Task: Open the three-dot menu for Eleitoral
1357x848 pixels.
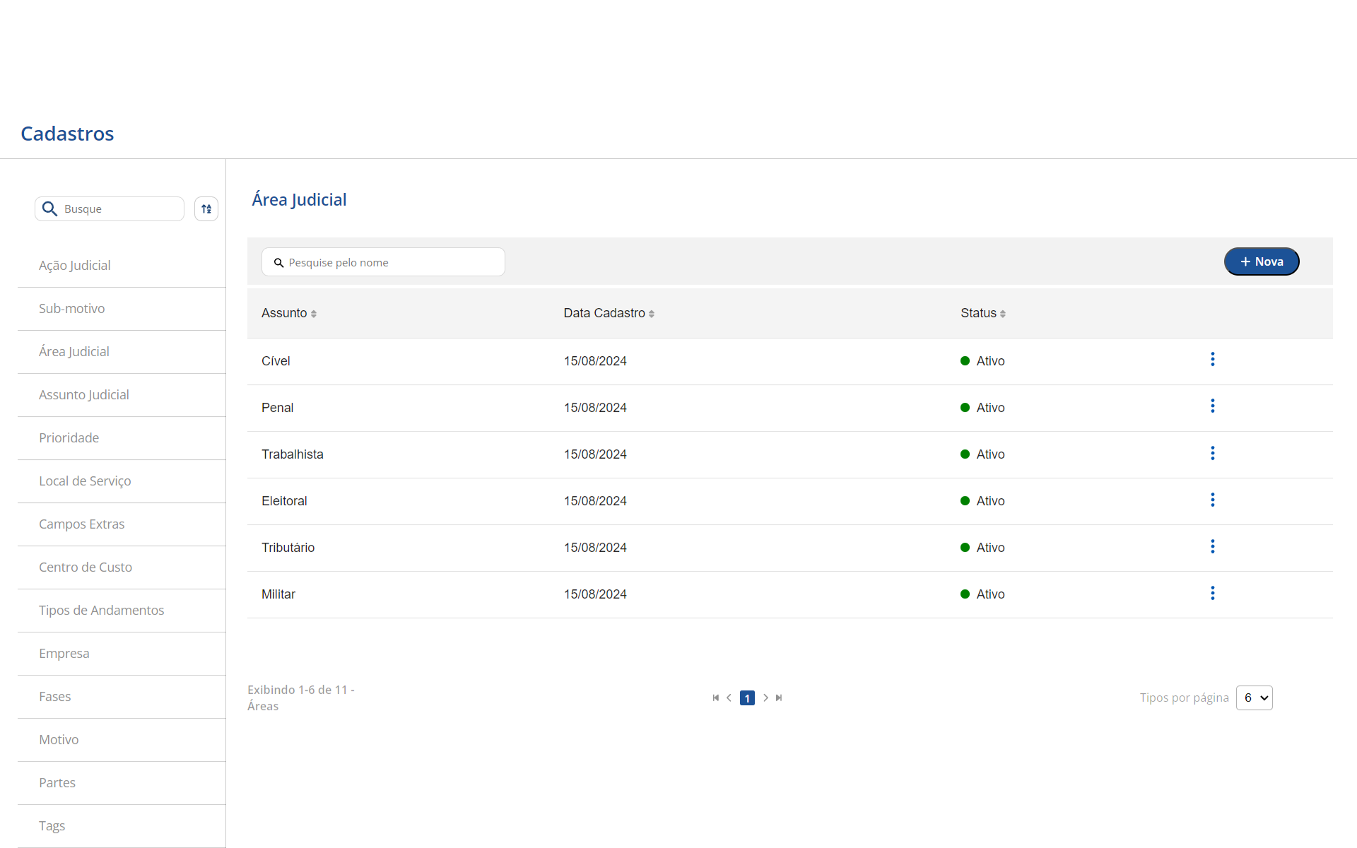Action: (1212, 500)
